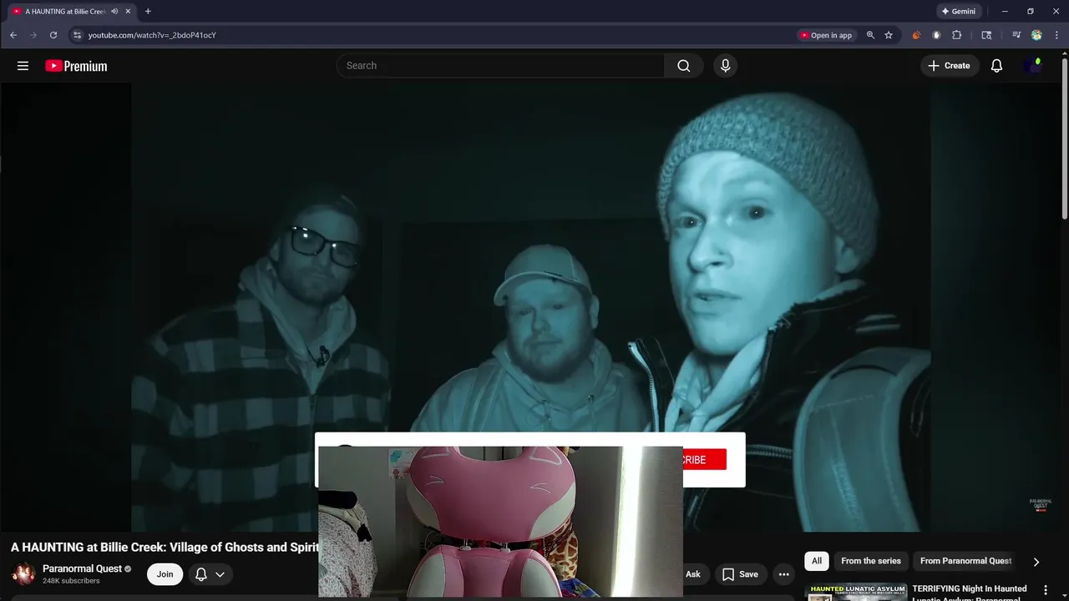The width and height of the screenshot is (1069, 601).
Task: Open the YouTube account avatar menu
Action: tap(1033, 66)
